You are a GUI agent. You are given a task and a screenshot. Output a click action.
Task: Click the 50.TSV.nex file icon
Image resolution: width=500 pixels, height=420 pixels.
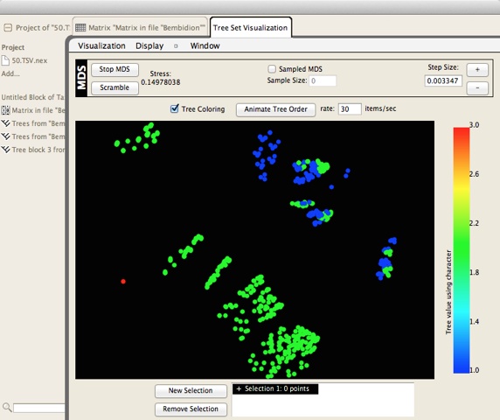pyautogui.click(x=5, y=60)
